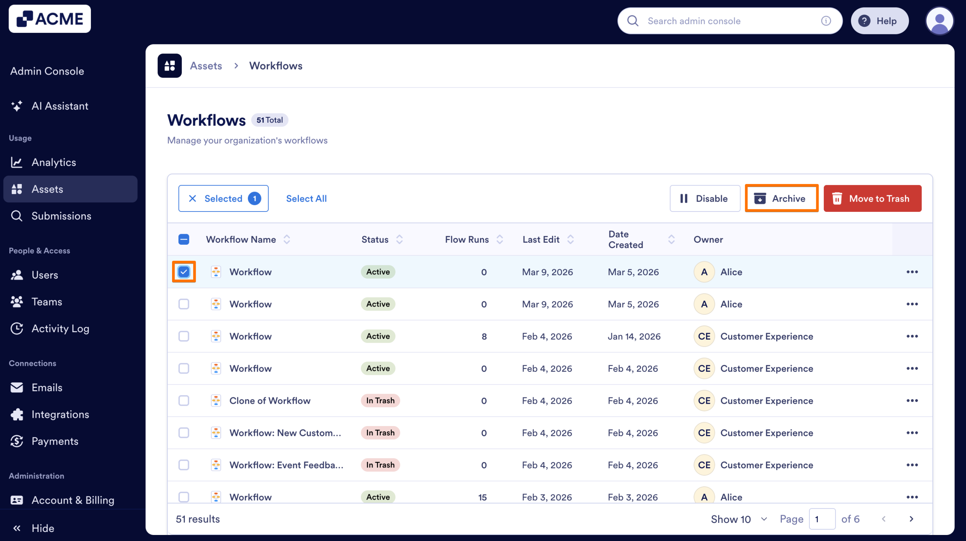Go to the Users page
The width and height of the screenshot is (966, 541).
44,274
